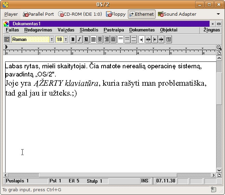Click the INS insert mode indicator
Viewport: 225px width, 195px height.
145,181
